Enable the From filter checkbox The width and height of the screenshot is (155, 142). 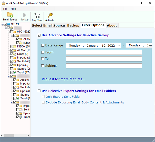click(43, 52)
